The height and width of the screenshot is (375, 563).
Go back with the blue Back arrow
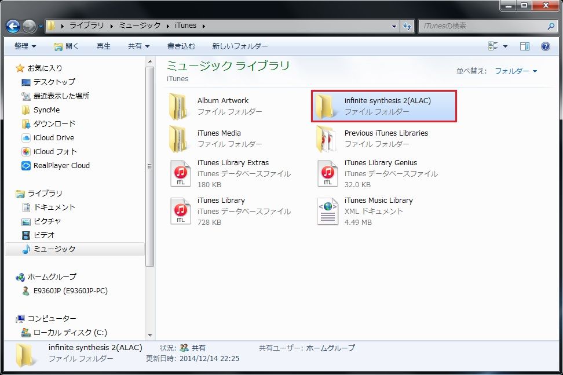(13, 26)
